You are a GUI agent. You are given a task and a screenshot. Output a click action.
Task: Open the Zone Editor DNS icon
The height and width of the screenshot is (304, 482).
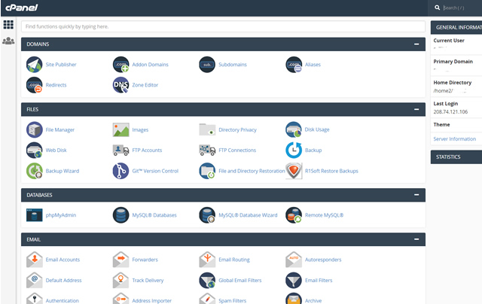[120, 85]
